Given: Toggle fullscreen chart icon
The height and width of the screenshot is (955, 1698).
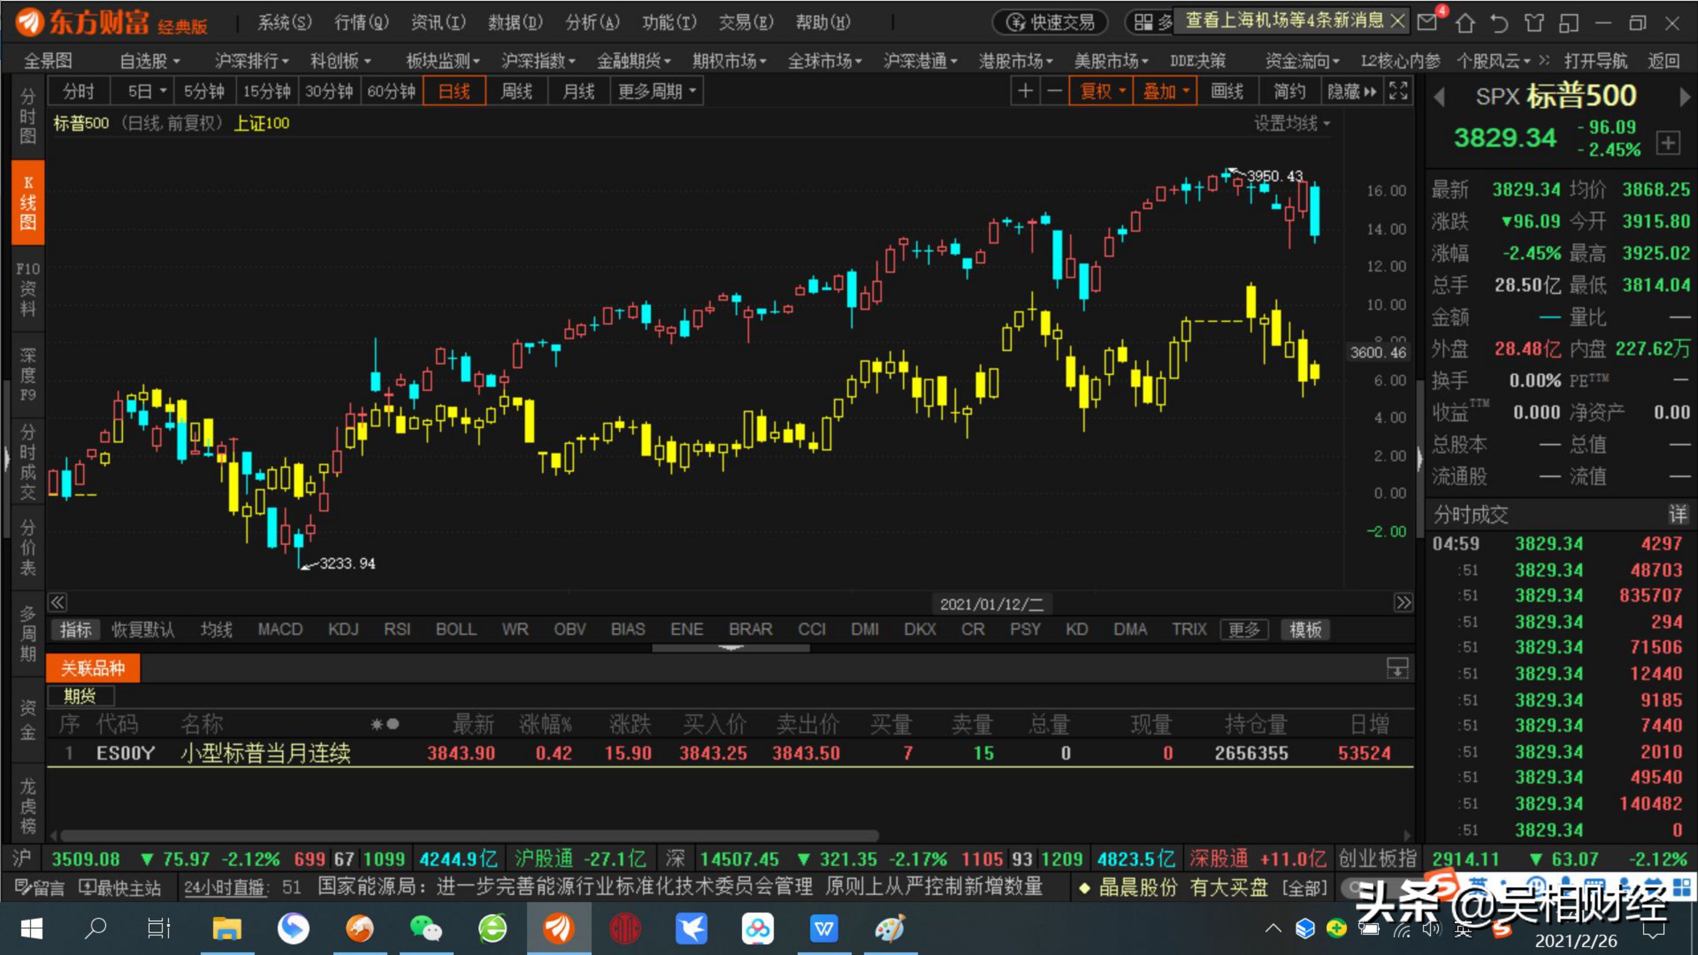Looking at the screenshot, I should (1398, 91).
